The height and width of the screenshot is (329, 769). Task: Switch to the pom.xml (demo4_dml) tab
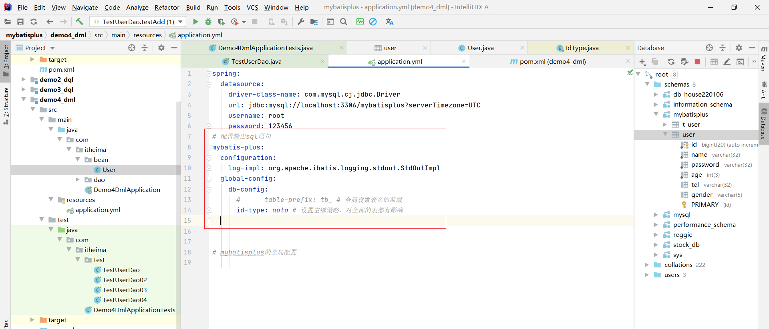[551, 61]
